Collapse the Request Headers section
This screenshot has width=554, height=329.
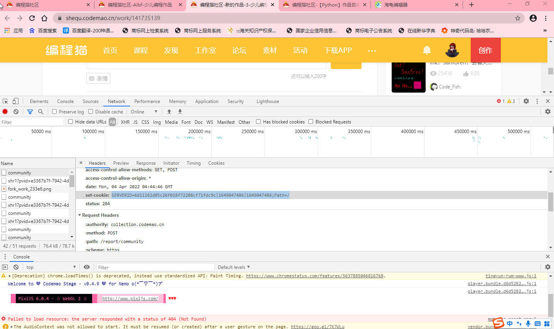tap(80, 215)
